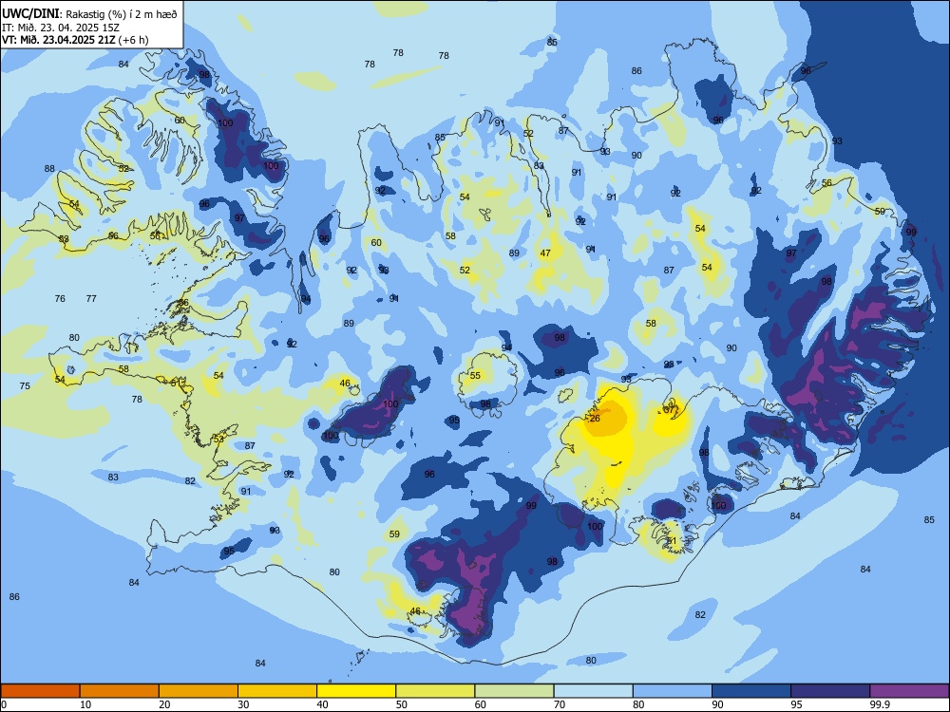This screenshot has height=712, width=950.
Task: Click the legend scale label '99.9'
Action: click(880, 704)
